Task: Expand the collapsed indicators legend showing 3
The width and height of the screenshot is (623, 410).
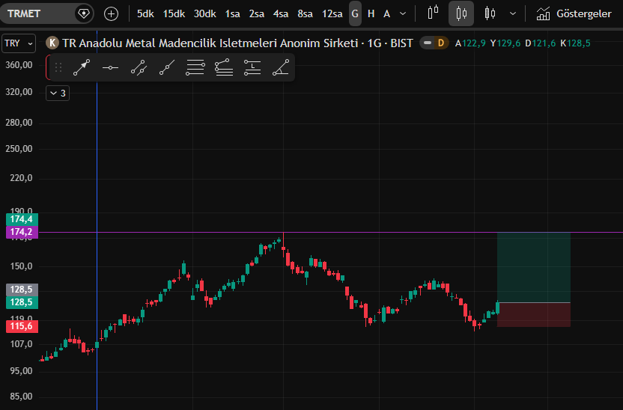Action: pyautogui.click(x=58, y=94)
